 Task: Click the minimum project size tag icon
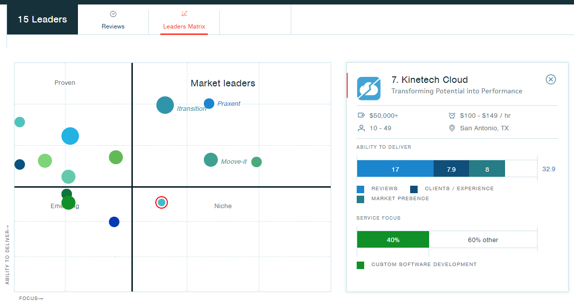[361, 115]
